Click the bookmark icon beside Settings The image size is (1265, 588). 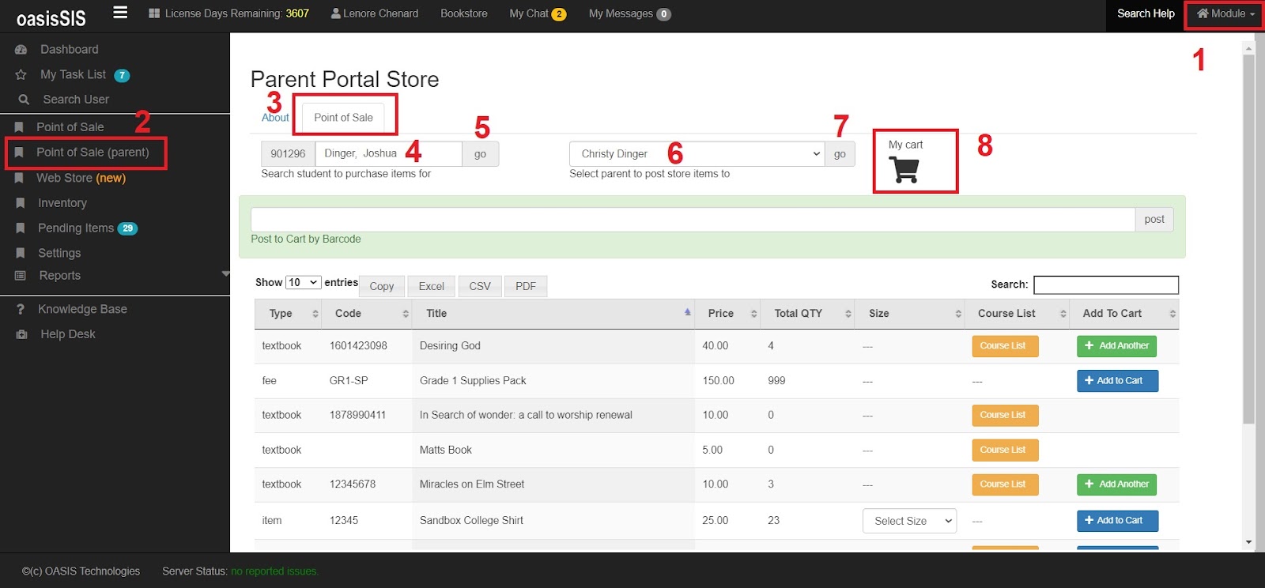click(21, 254)
